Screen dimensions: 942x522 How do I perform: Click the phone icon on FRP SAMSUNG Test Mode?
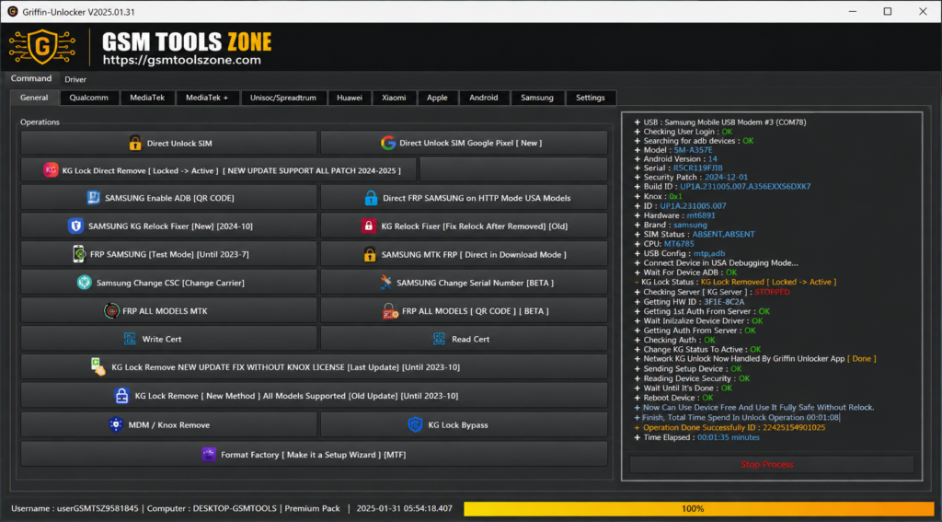coord(78,254)
